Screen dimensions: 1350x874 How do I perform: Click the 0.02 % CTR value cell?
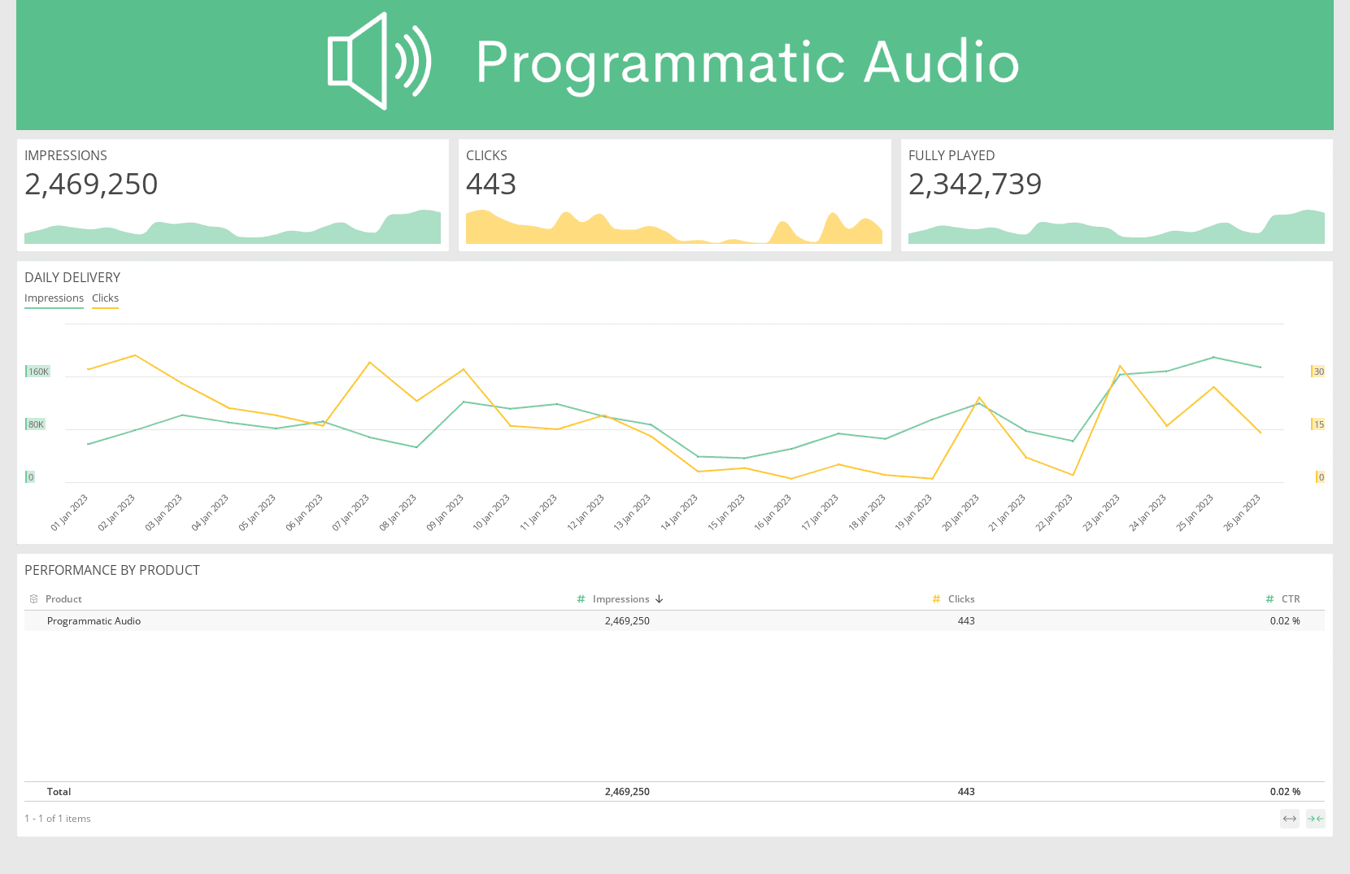1285,620
